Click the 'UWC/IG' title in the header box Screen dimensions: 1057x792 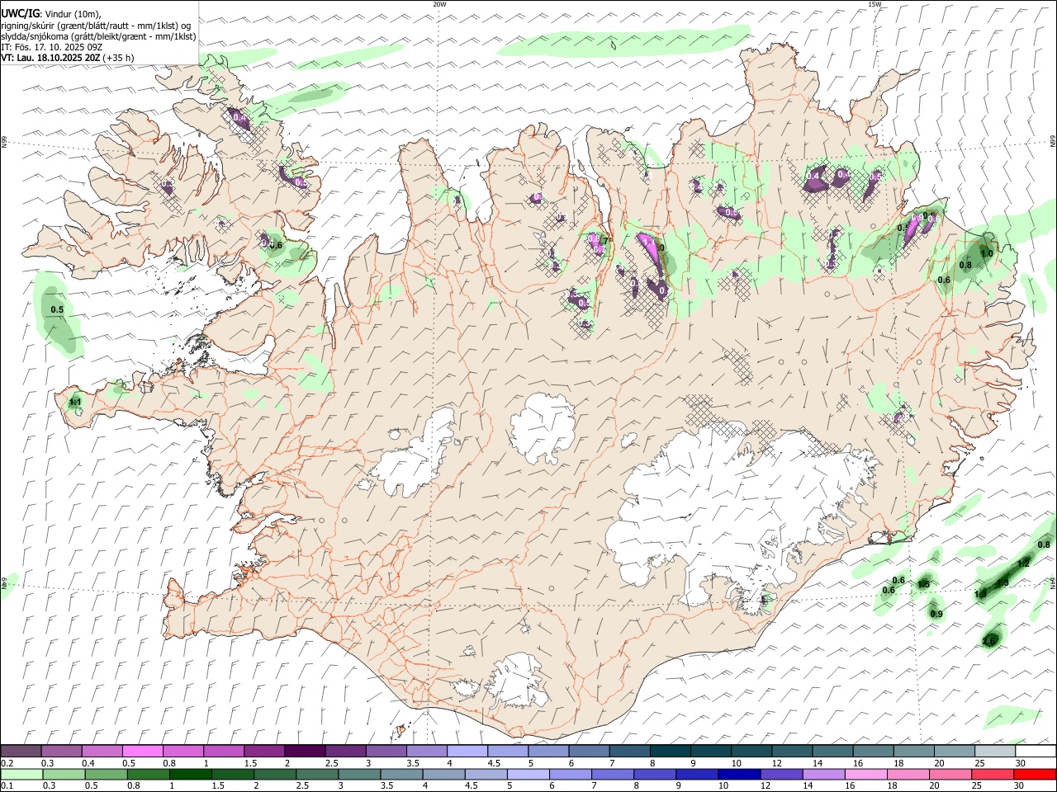[20, 13]
